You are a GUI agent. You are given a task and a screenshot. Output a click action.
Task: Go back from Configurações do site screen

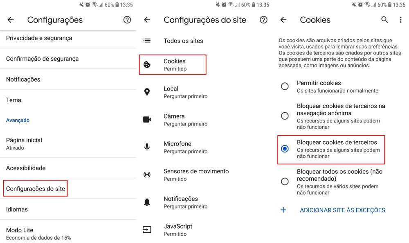pyautogui.click(x=147, y=20)
